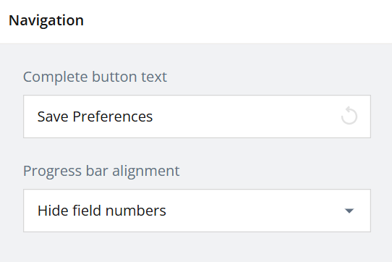Click the Hide field numbers text in dropdown
392x262 pixels.
(102, 211)
